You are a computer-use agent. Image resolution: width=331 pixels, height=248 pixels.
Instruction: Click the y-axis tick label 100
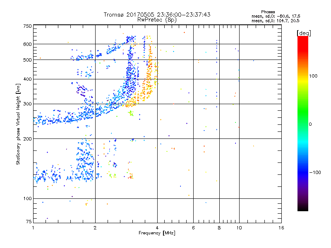pyautogui.click(x=27, y=198)
